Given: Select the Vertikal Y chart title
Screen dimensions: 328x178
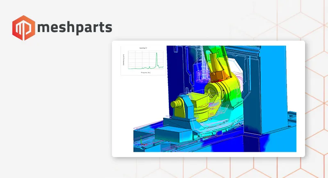Looking at the screenshot, I should tap(143, 49).
